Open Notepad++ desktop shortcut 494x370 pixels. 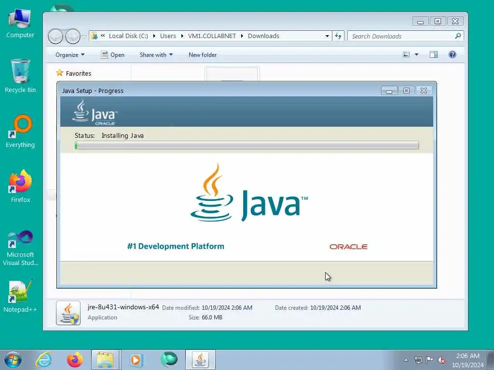point(20,296)
